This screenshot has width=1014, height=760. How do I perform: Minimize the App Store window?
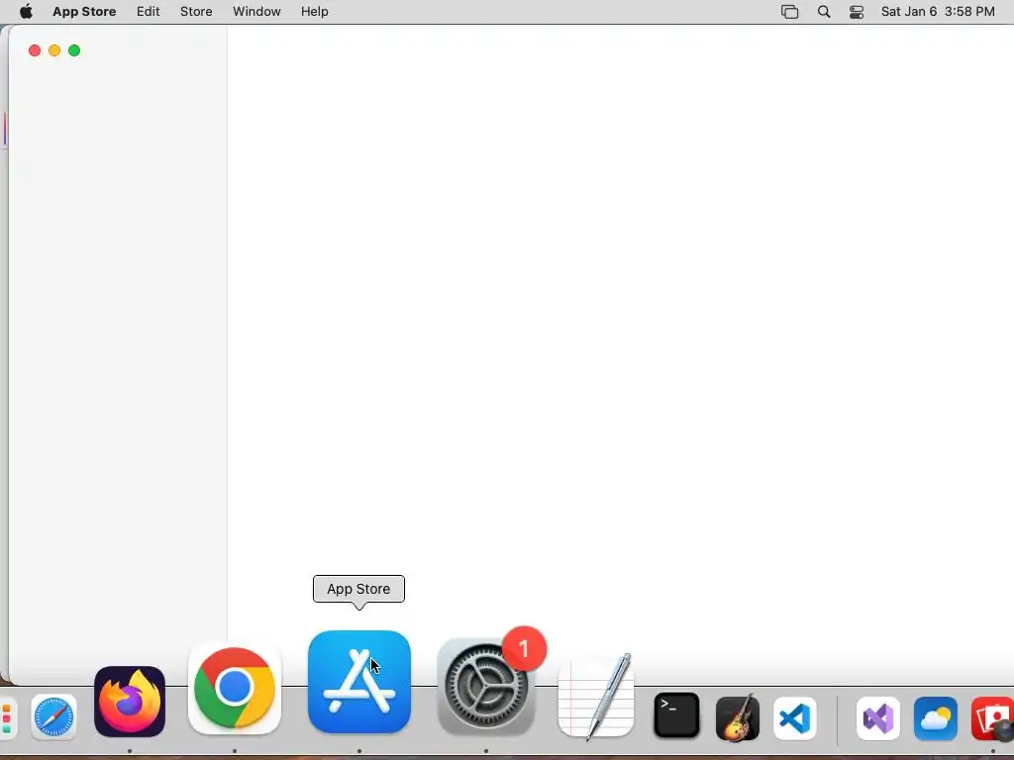coord(54,50)
